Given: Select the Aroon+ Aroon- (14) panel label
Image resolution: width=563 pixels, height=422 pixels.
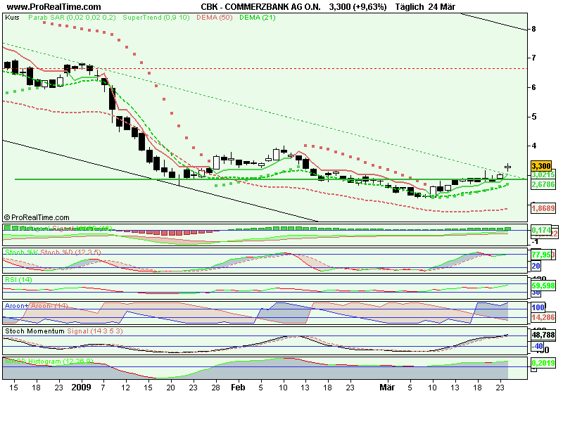Looking at the screenshot, I should pos(37,306).
